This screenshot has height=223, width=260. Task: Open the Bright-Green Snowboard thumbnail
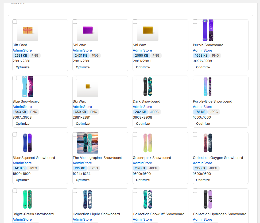coord(28,199)
